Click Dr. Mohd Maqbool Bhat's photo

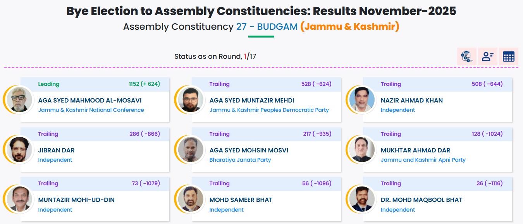pos(362,199)
